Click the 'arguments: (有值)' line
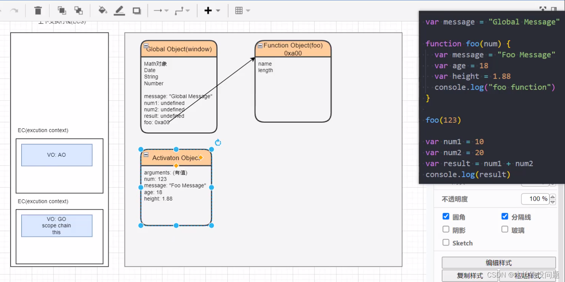 166,173
